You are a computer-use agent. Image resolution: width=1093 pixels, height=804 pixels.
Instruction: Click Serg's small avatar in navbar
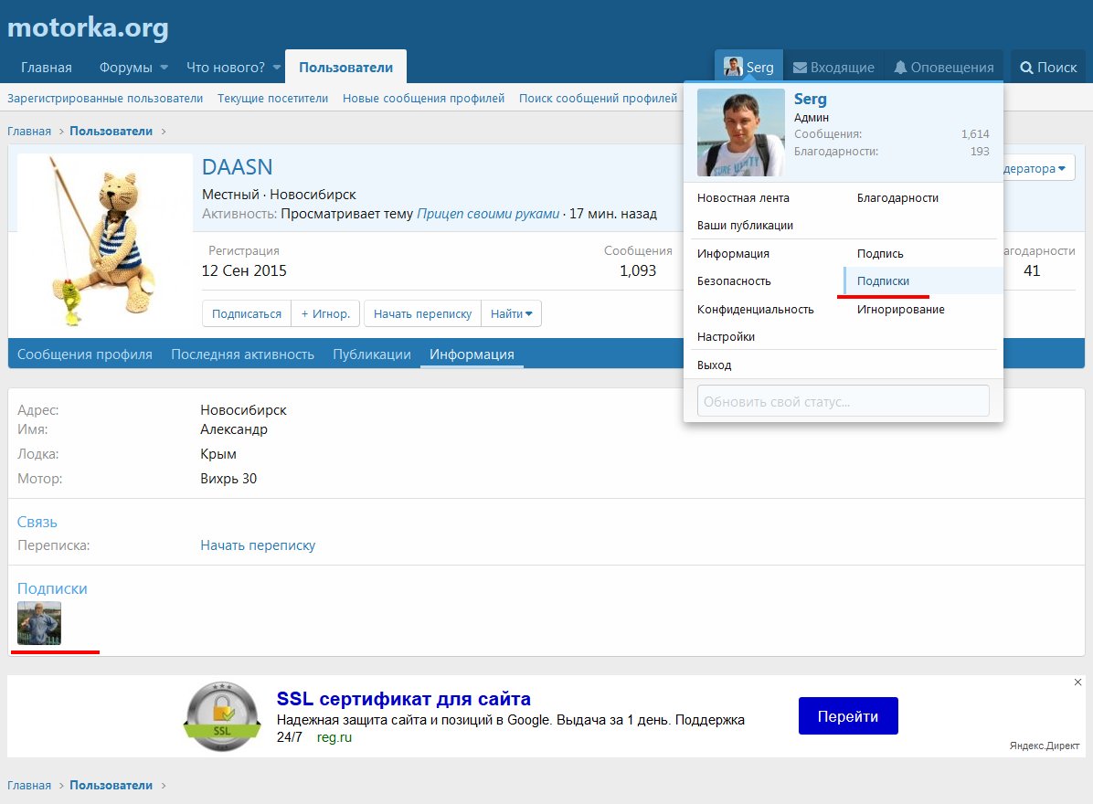[x=733, y=67]
